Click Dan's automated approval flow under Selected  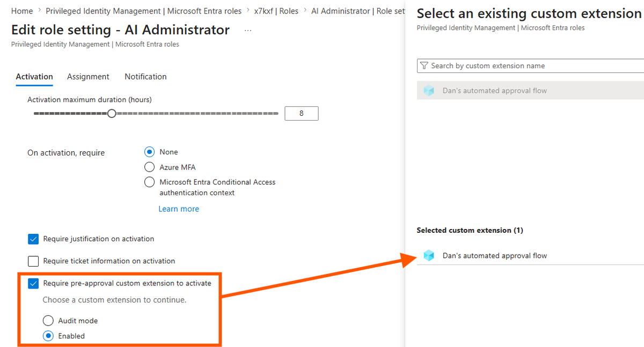[x=530, y=256]
